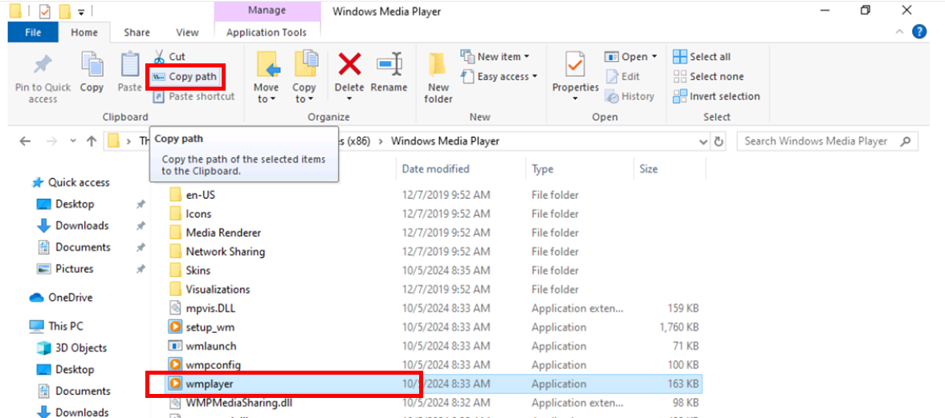This screenshot has width=945, height=418.
Task: Open the File menu tab
Action: (33, 33)
